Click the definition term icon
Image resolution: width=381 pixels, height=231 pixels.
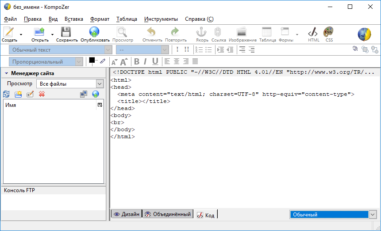click(242, 49)
